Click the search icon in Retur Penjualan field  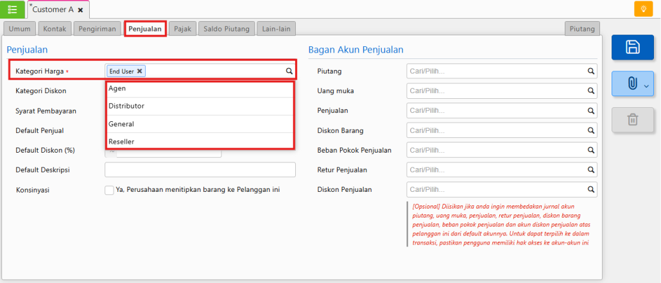(591, 170)
